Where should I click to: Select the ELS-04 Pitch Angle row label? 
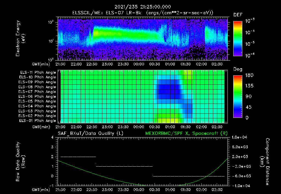pos(37,106)
